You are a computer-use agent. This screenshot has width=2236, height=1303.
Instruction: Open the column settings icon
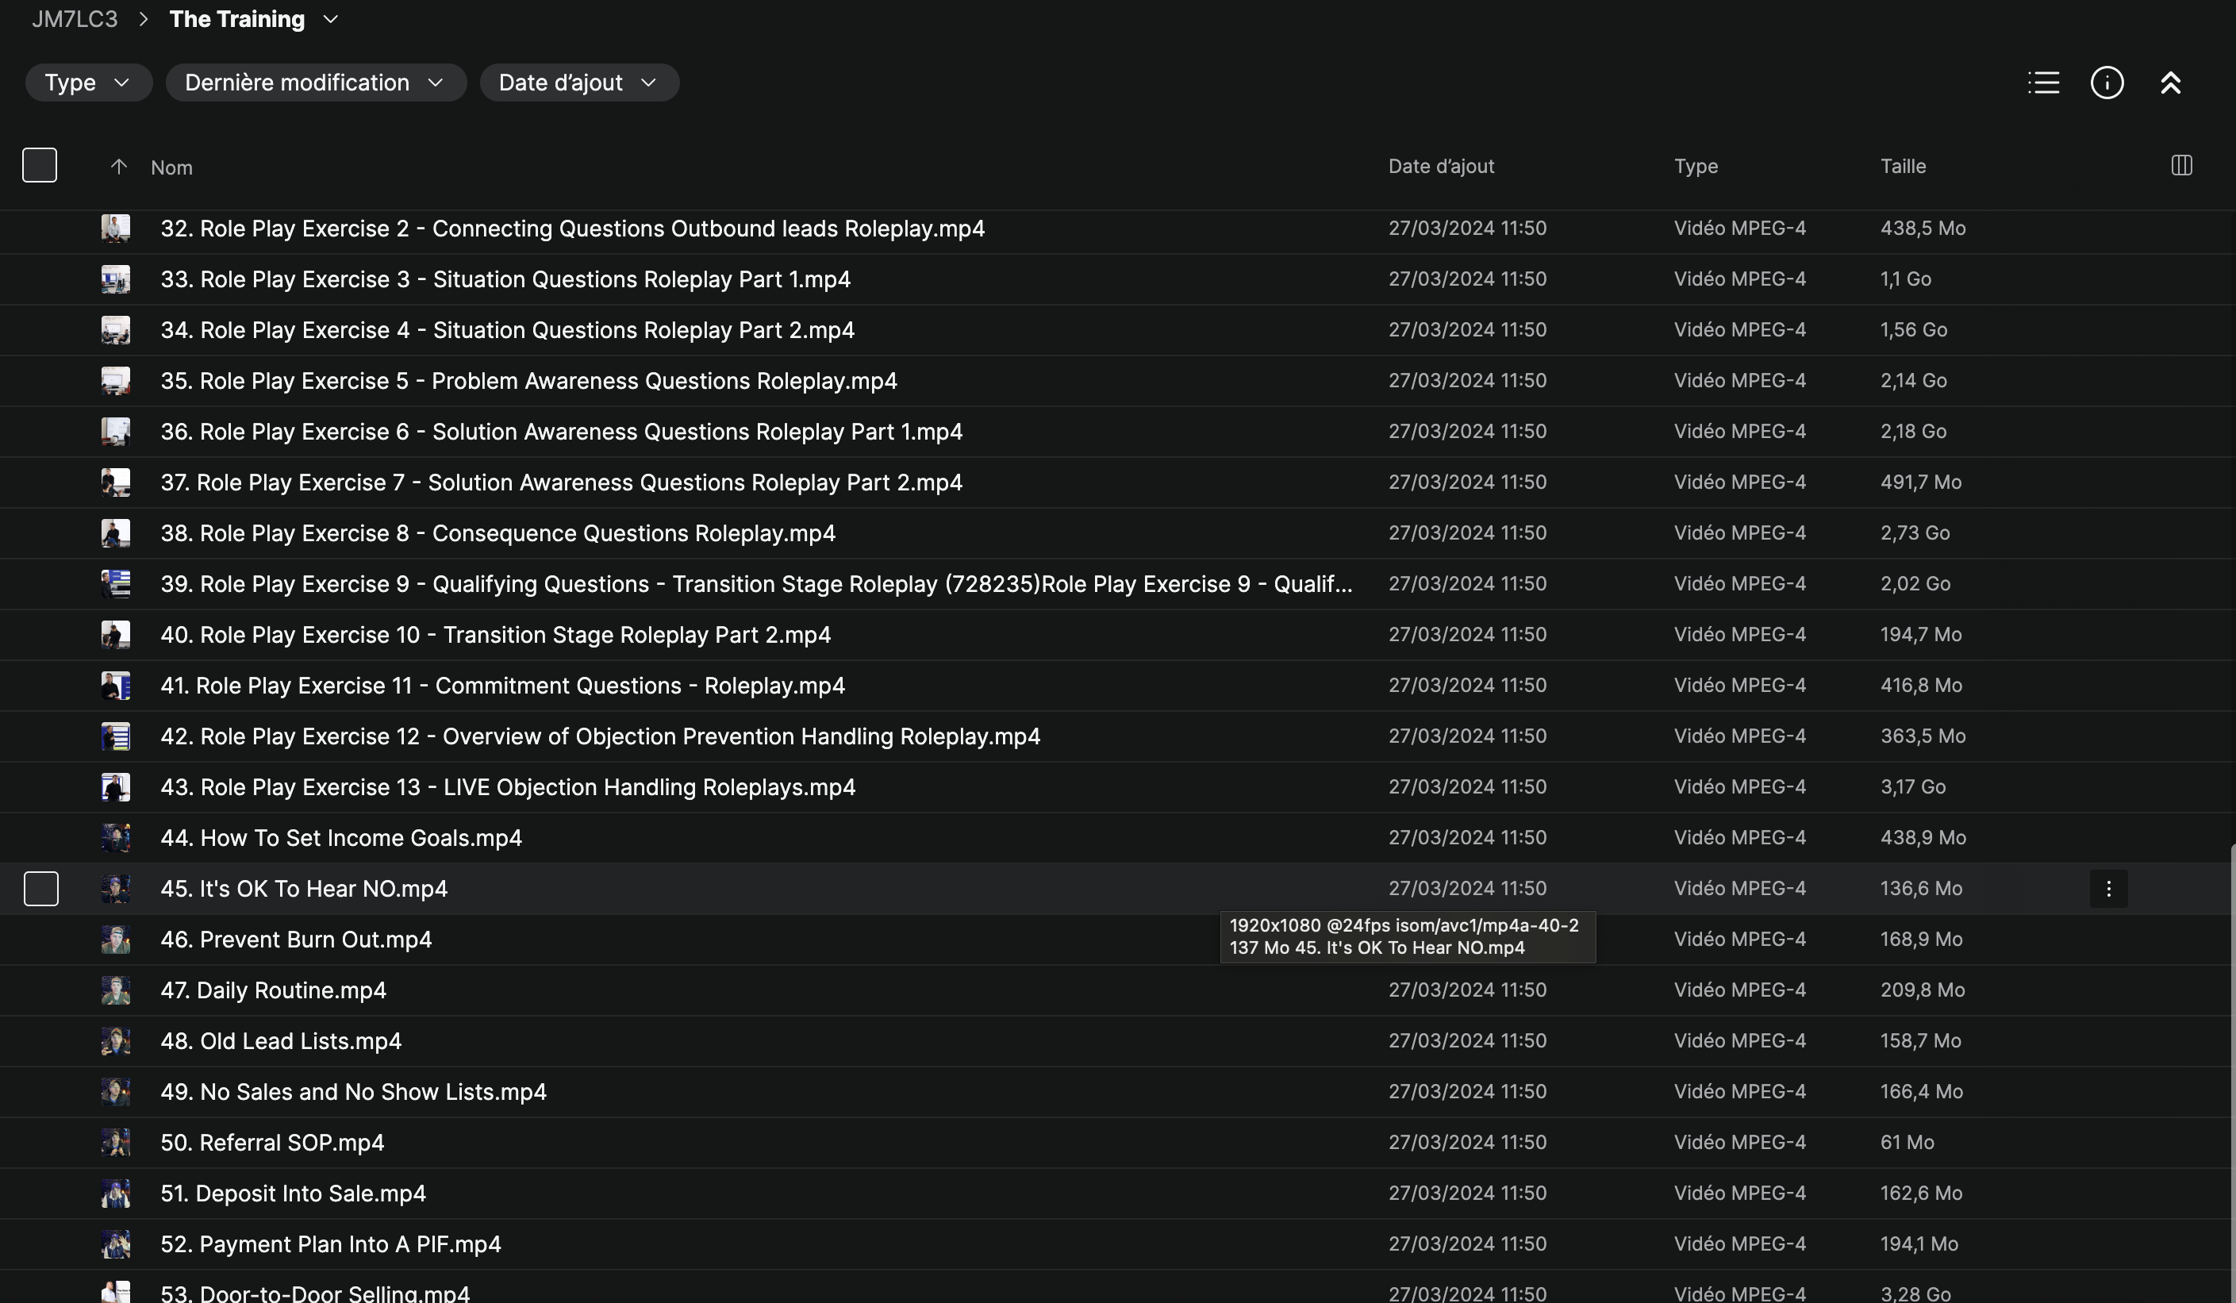pos(2182,165)
